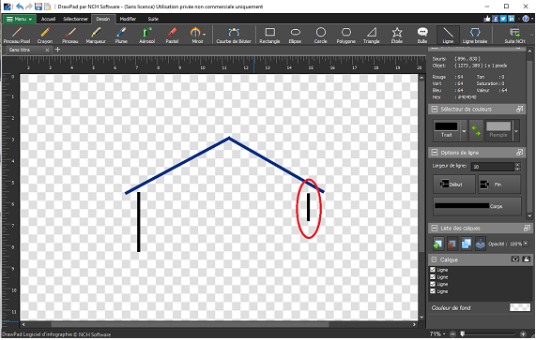This screenshot has width=536, height=340.
Task: Swap the stroke and fill colors
Action: [x=476, y=130]
